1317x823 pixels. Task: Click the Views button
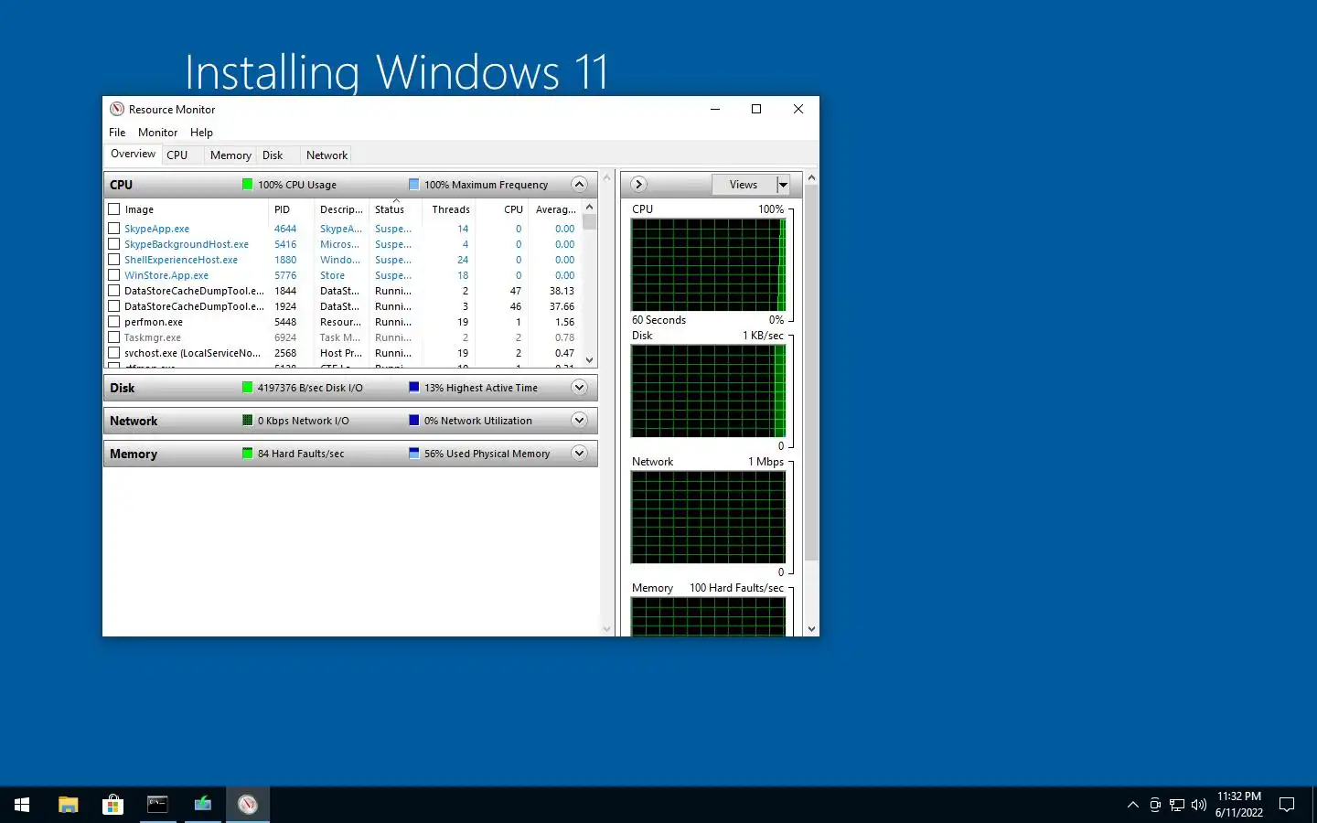pyautogui.click(x=744, y=185)
